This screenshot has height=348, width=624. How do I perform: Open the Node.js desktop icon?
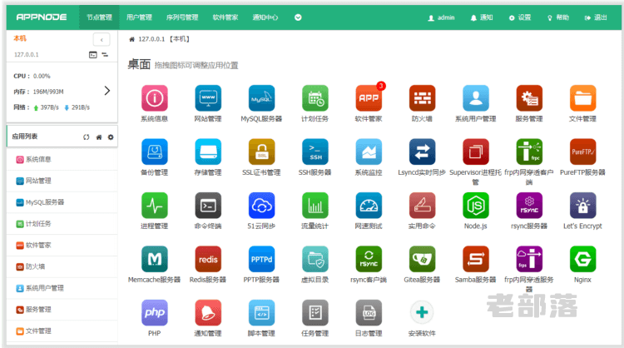(476, 206)
